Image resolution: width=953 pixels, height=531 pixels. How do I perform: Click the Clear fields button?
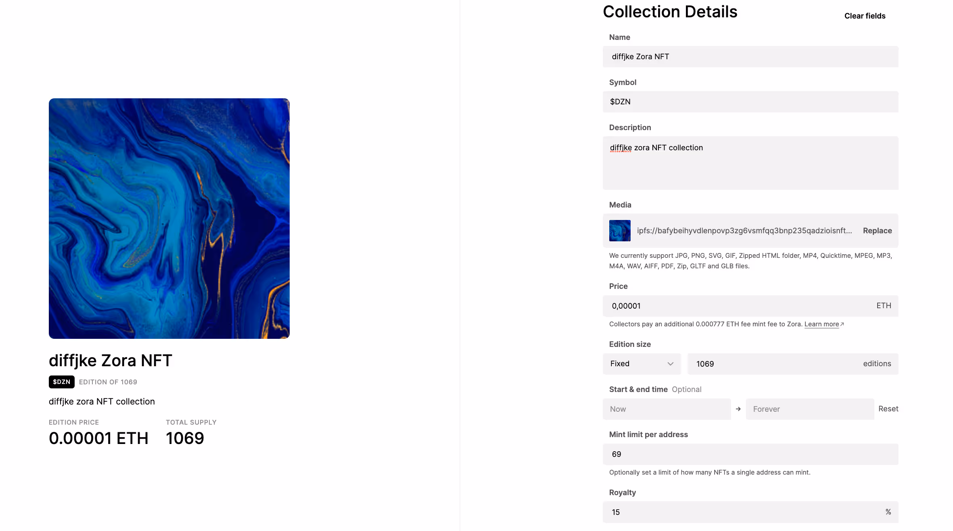[865, 16]
